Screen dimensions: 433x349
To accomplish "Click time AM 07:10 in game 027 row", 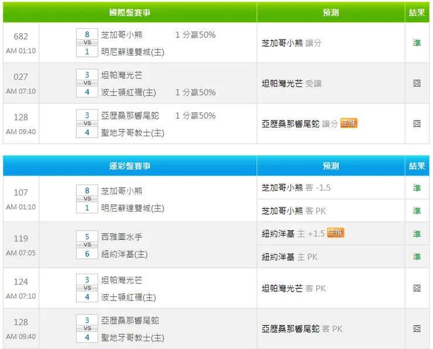I will click(x=20, y=91).
